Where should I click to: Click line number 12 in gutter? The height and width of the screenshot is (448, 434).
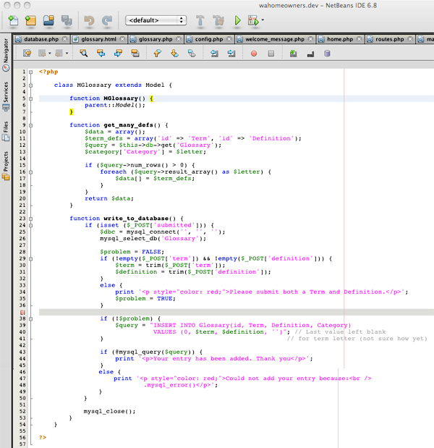coord(22,145)
